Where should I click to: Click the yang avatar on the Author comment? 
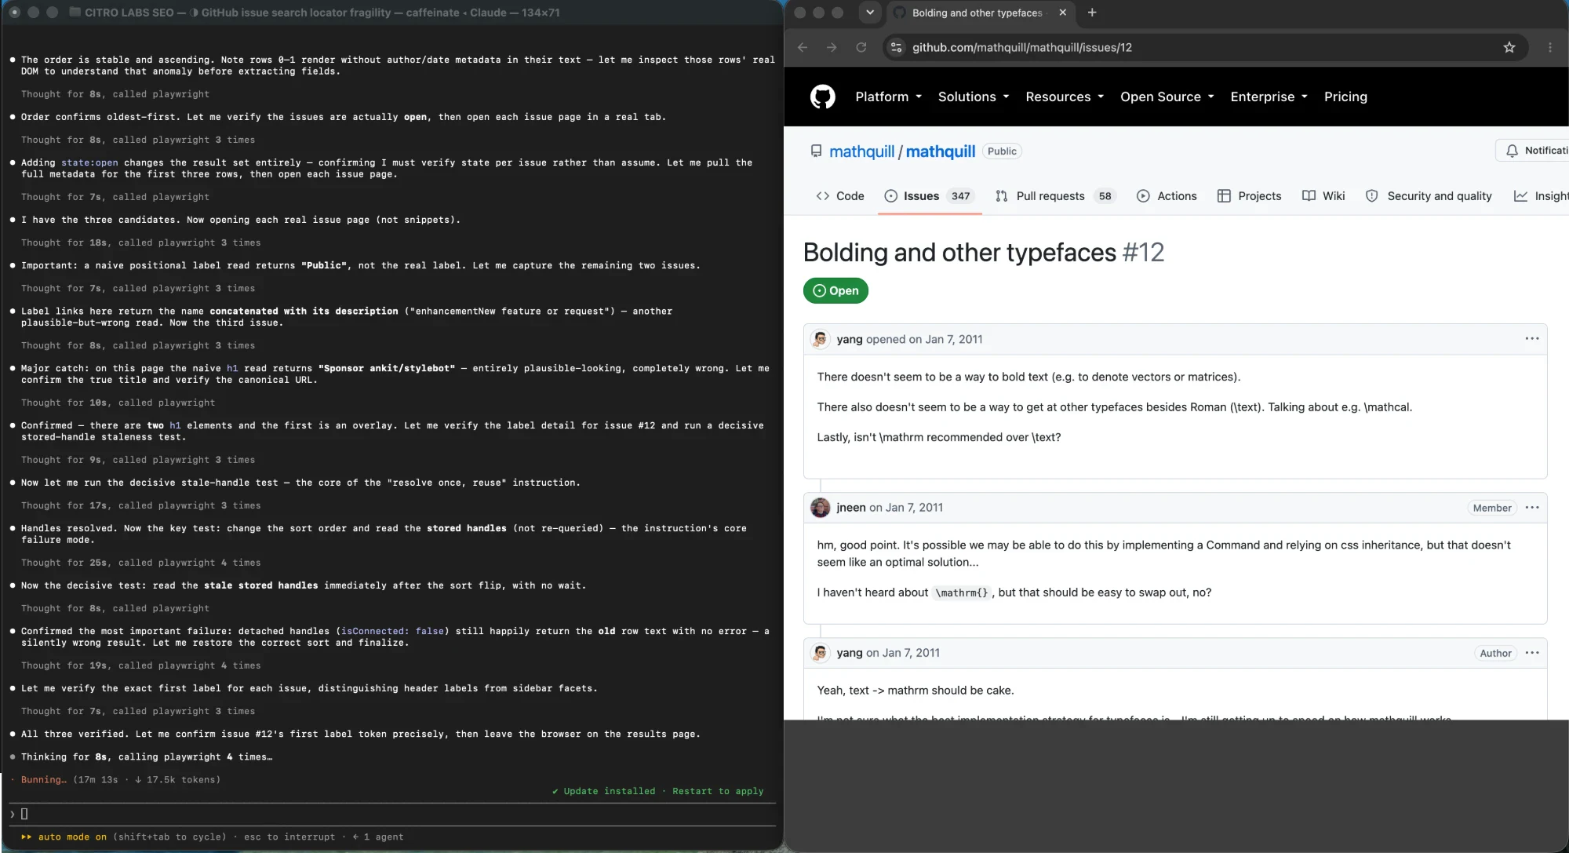821,653
